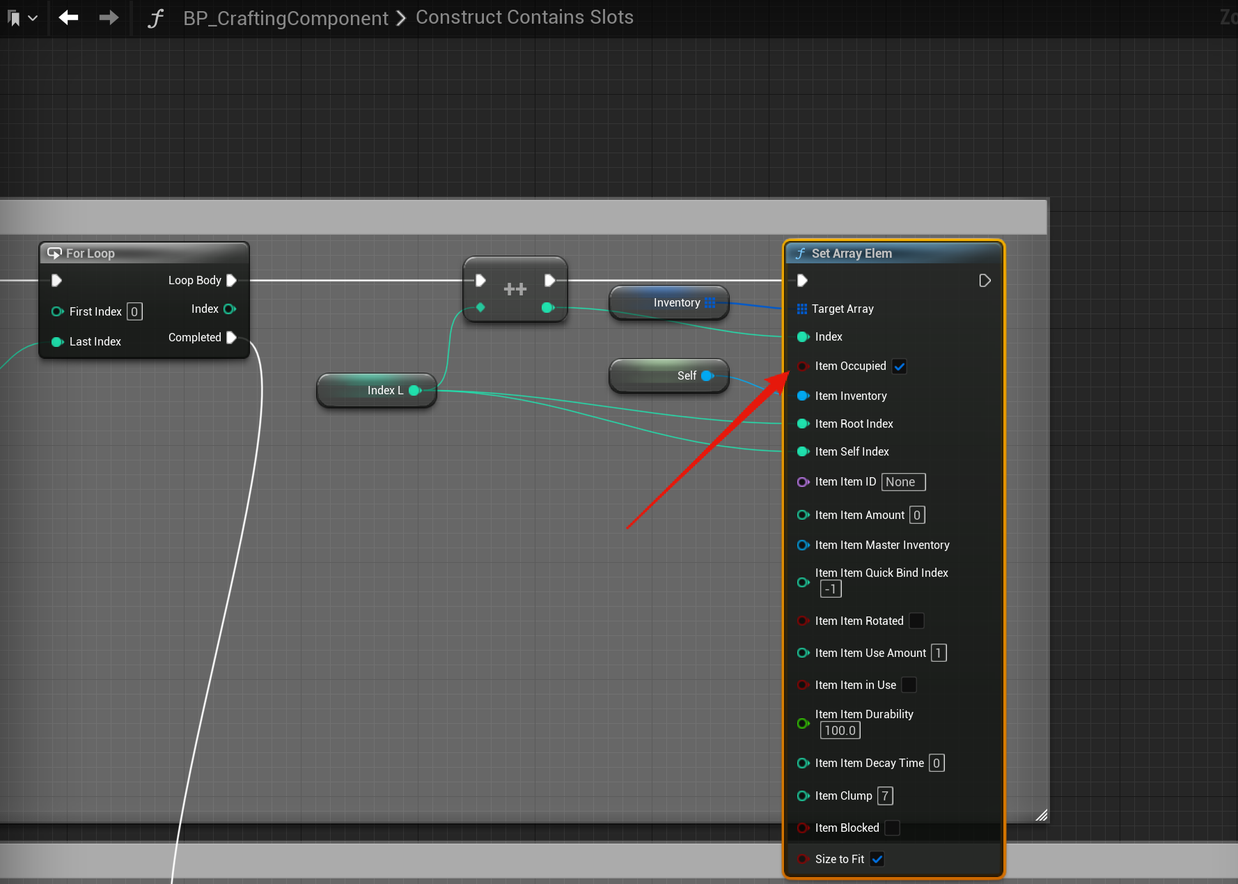The width and height of the screenshot is (1238, 884).
Task: Edit the Item Item Durability value field
Action: pos(840,730)
